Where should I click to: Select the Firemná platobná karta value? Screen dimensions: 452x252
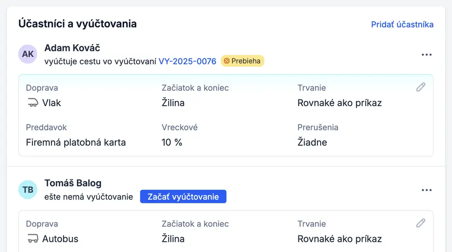coord(76,142)
